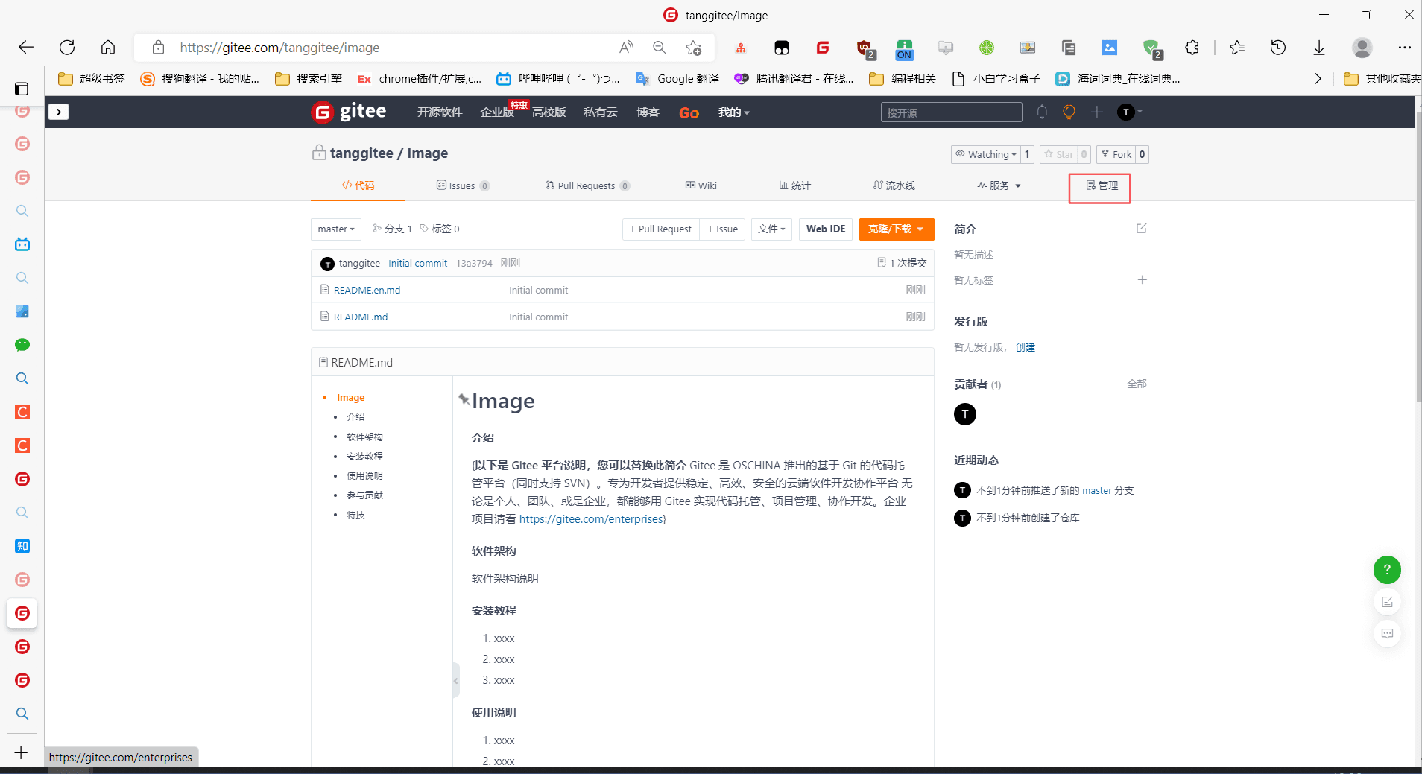
Task: Click the gitee logo
Action: 349,112
